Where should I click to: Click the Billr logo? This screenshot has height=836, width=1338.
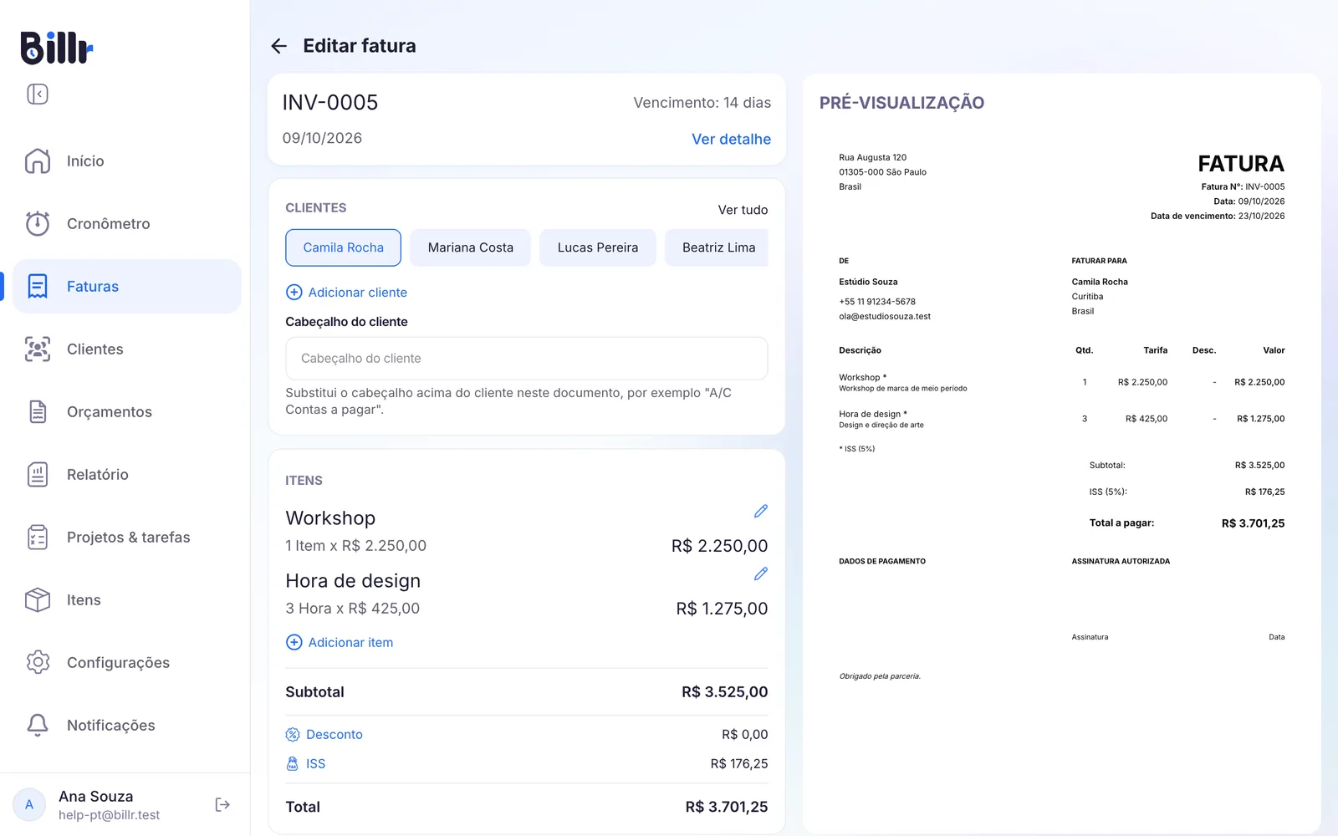(57, 48)
